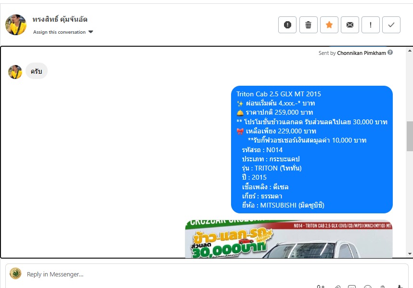413x288 pixels.
Task: Open the Triton car promotion image
Action: 289,239
